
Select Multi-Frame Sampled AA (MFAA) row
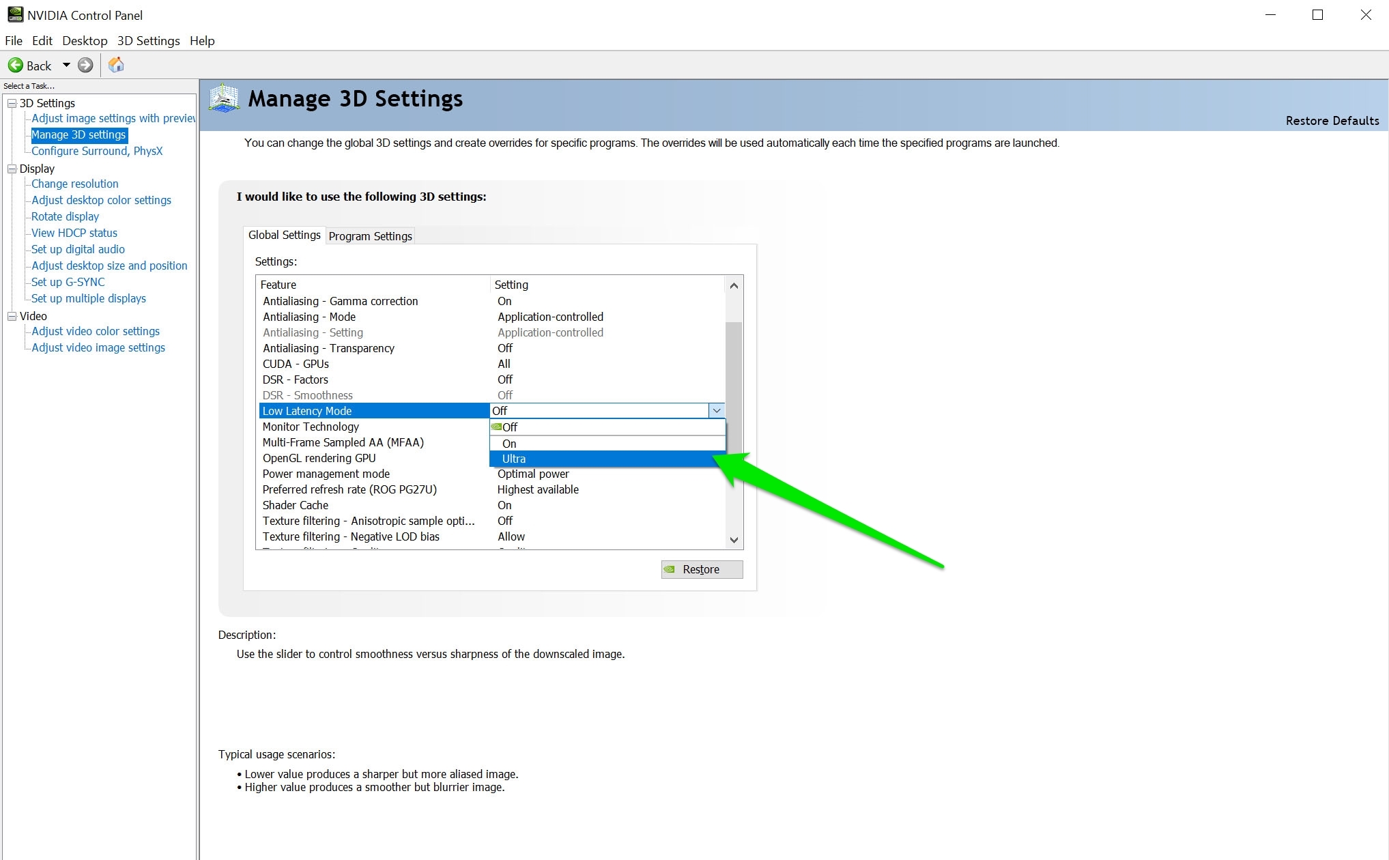tap(374, 442)
